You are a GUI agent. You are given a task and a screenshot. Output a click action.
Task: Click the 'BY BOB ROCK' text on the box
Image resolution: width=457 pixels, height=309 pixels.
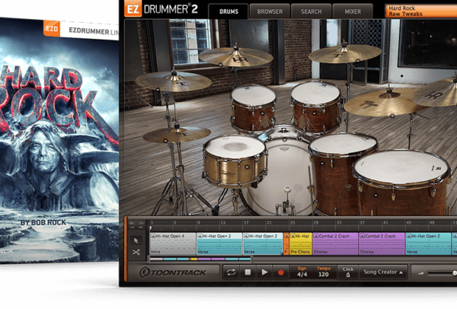tap(43, 223)
